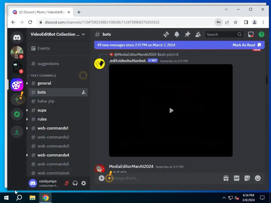The height and width of the screenshot is (203, 271).
Task: Click Chrome password key icon
Action: pos(218,22)
